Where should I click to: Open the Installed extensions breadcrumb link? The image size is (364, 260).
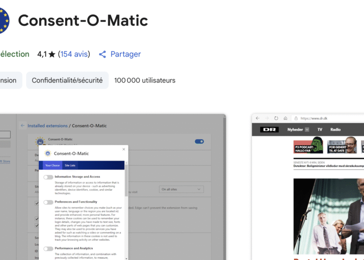tap(48, 126)
